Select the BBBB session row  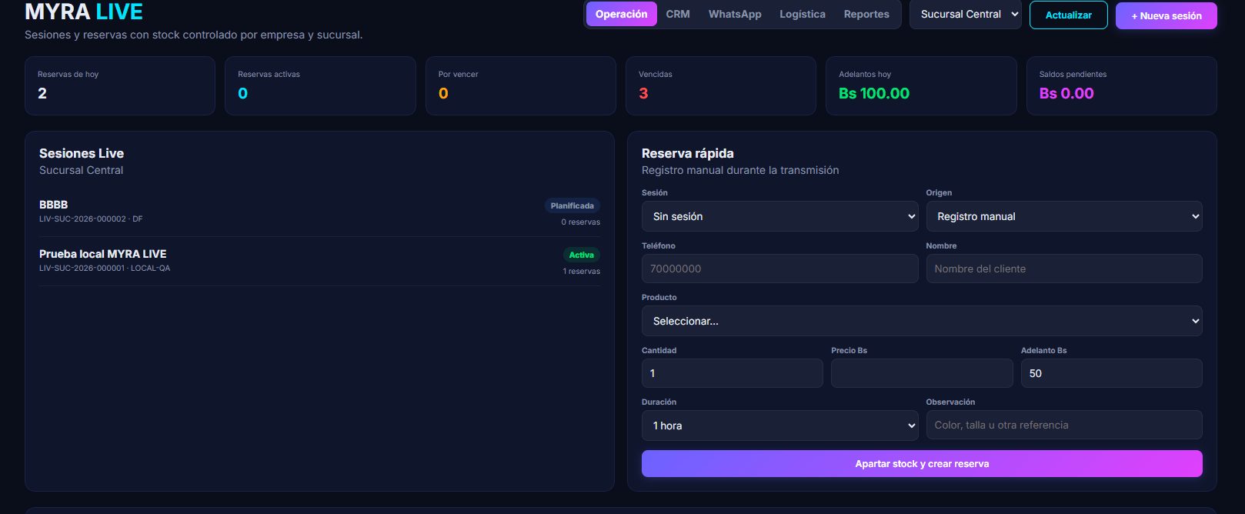[x=319, y=212]
